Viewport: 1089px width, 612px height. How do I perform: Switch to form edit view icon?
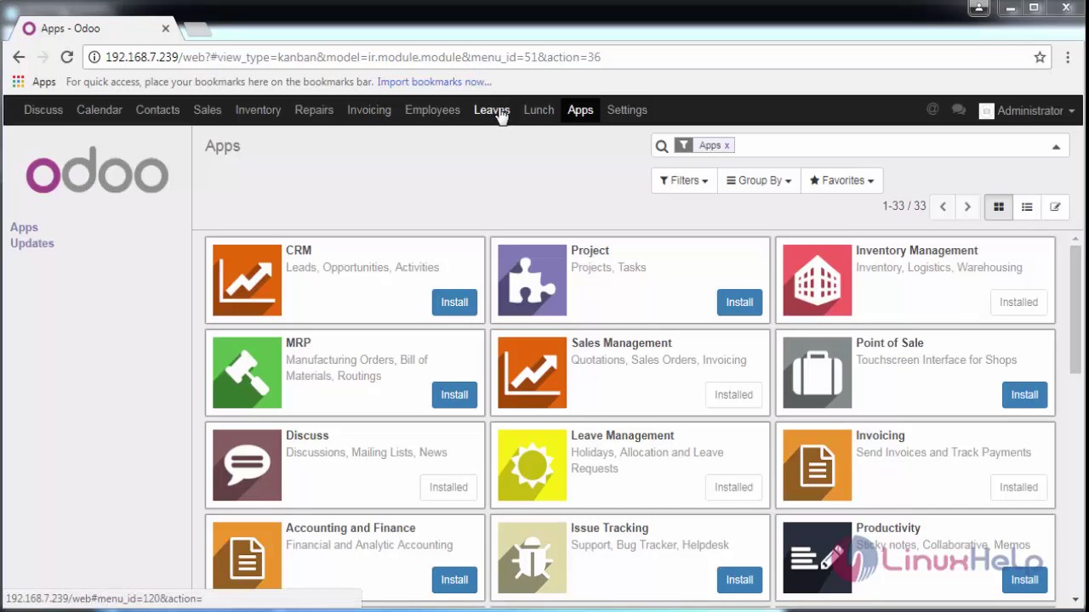click(x=1055, y=207)
